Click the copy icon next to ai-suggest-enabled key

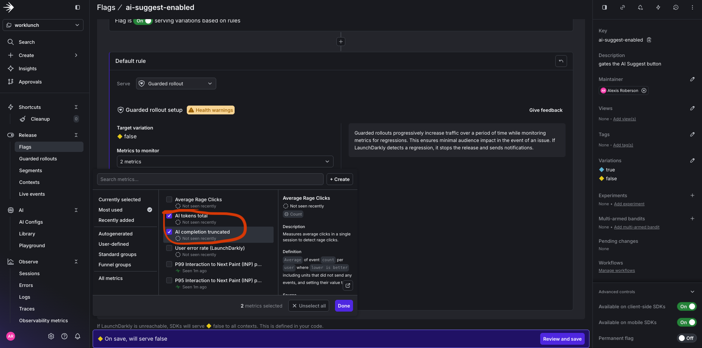click(649, 40)
